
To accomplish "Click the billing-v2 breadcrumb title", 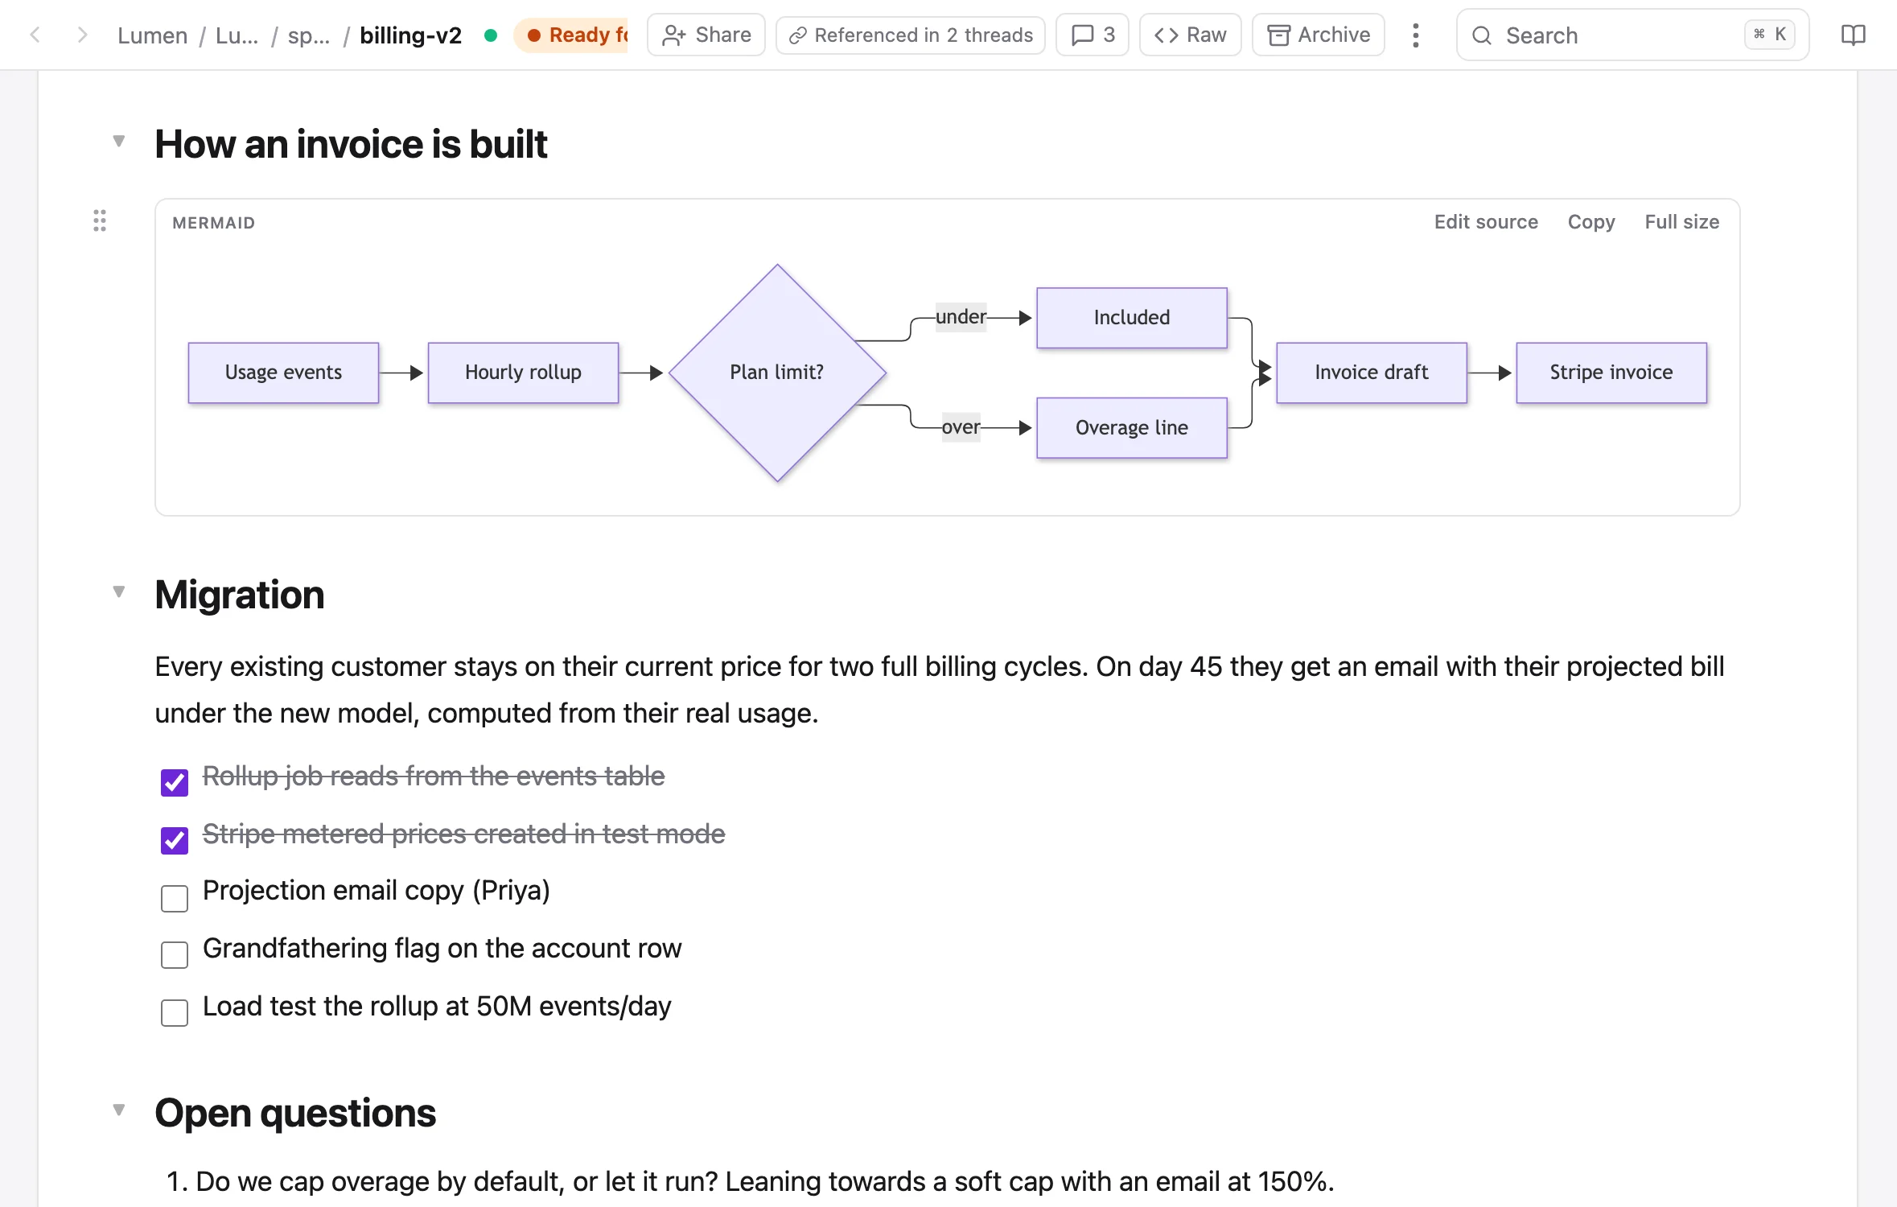I will tap(410, 35).
